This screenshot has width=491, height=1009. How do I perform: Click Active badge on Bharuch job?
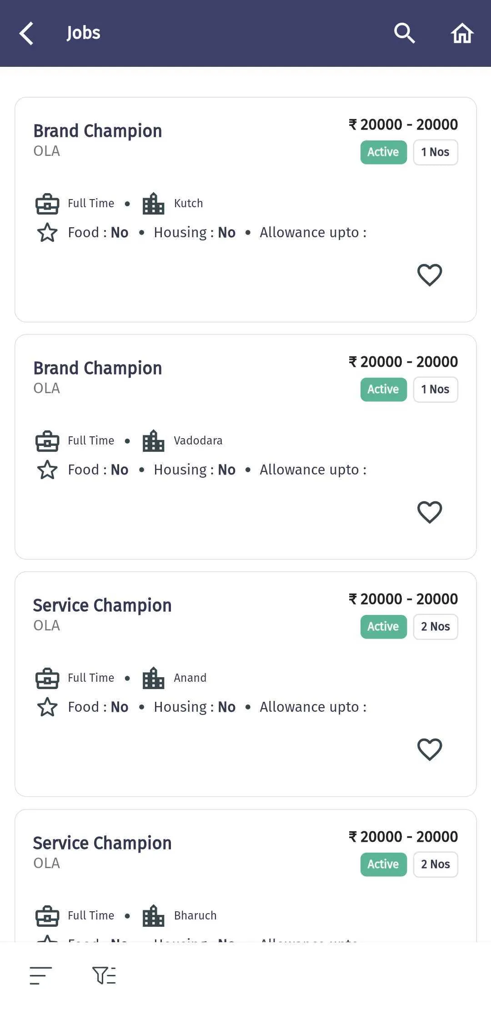[x=384, y=864]
